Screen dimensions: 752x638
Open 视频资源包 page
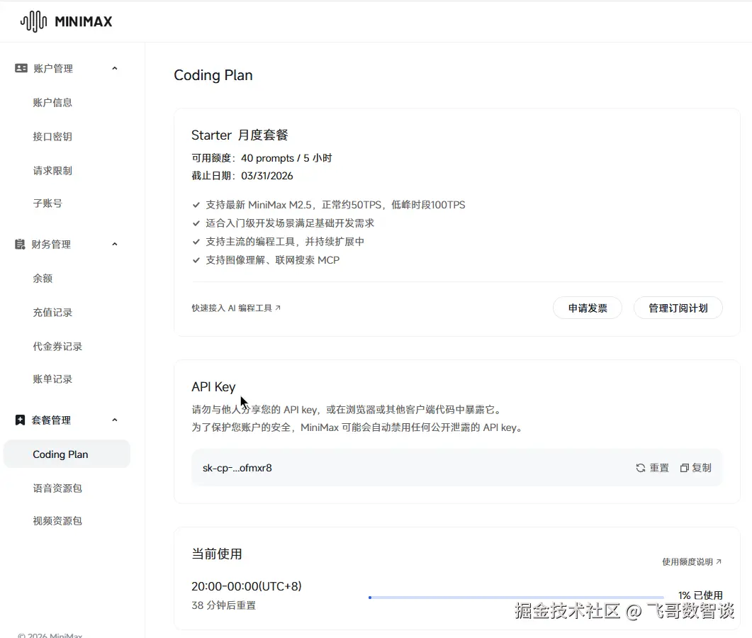coord(57,520)
